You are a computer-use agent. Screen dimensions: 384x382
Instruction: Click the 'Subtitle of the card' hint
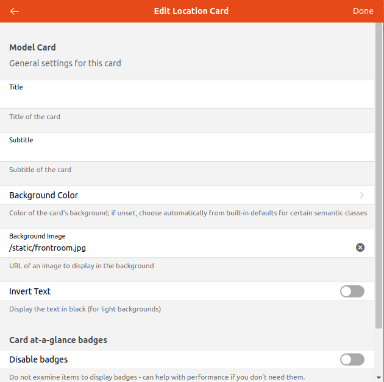click(40, 170)
